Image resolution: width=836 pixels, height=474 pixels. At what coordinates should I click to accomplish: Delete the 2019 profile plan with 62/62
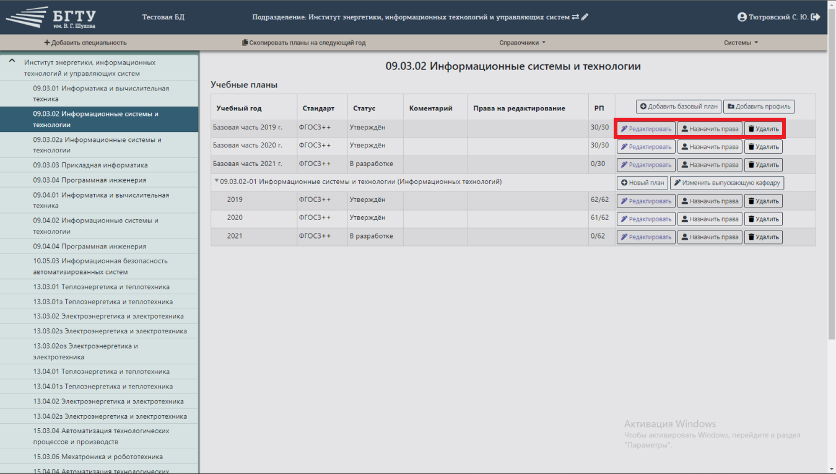(763, 201)
